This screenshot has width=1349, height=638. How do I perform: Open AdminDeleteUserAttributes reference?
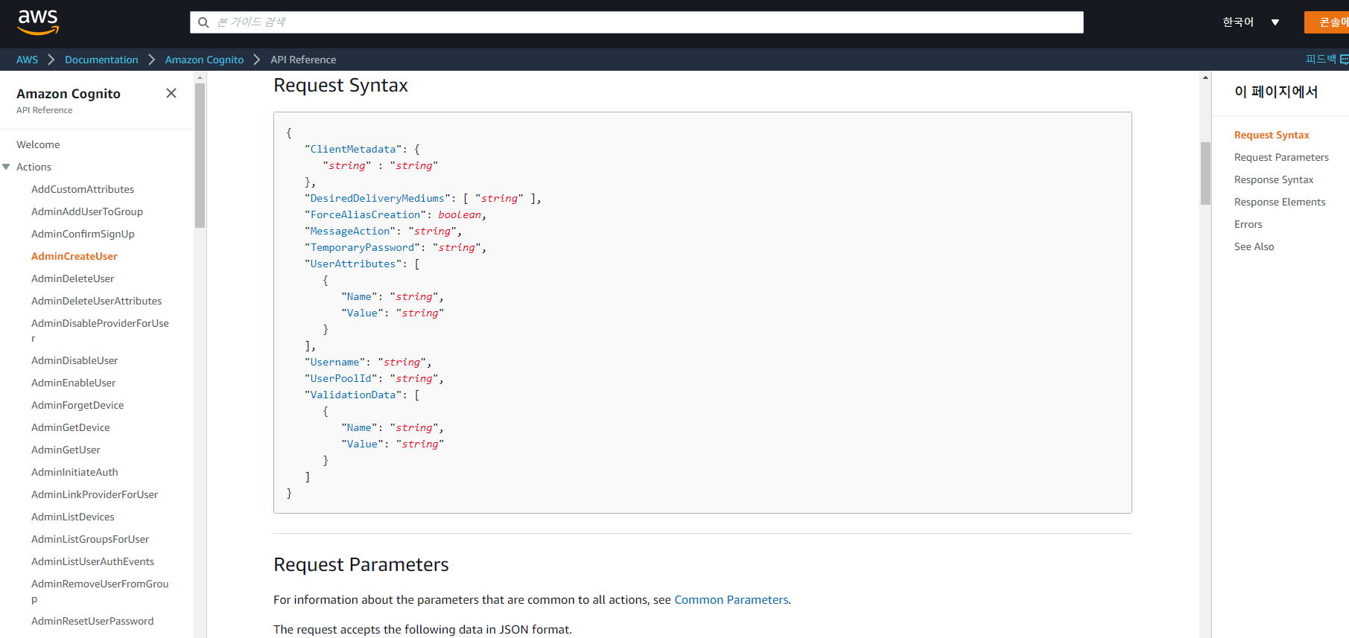(96, 301)
